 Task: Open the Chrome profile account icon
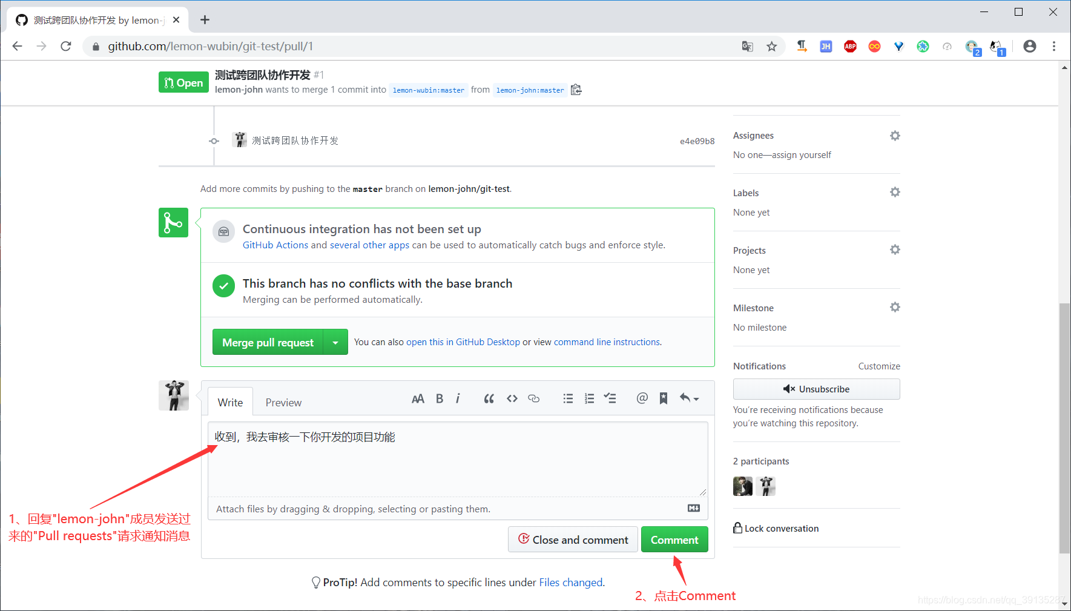click(x=1029, y=46)
